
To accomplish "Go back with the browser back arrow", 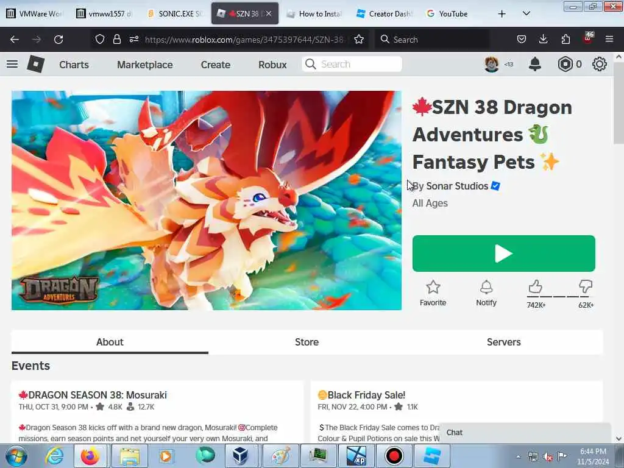I will click(x=15, y=40).
